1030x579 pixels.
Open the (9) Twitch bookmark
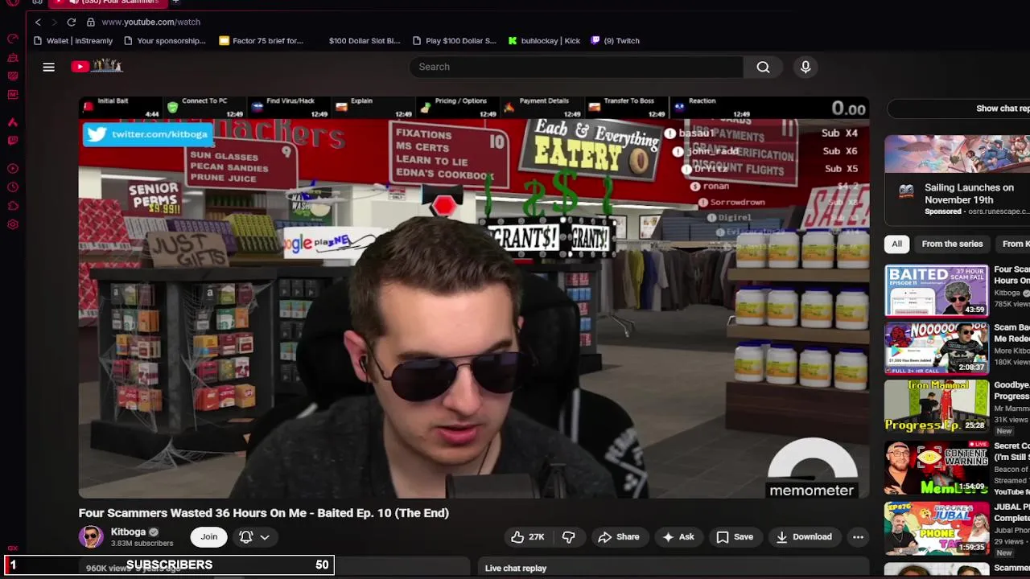coord(616,41)
